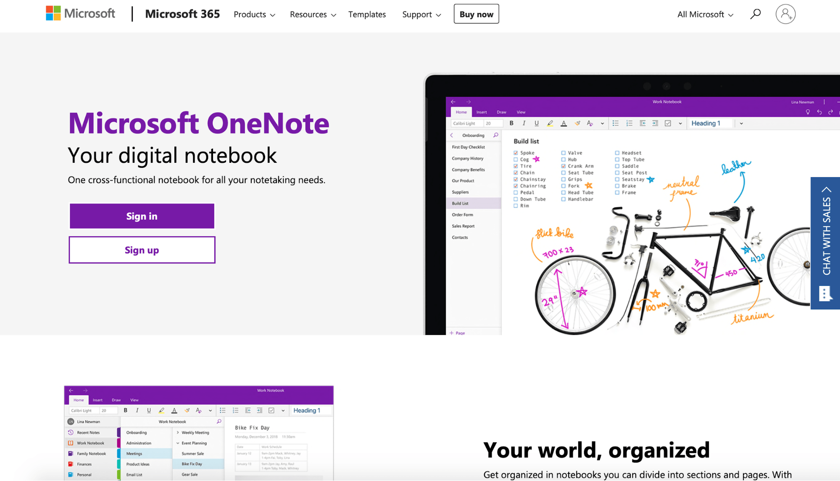Image resolution: width=840 pixels, height=481 pixels.
Task: Click the font color icon in hero toolbar
Action: point(564,123)
